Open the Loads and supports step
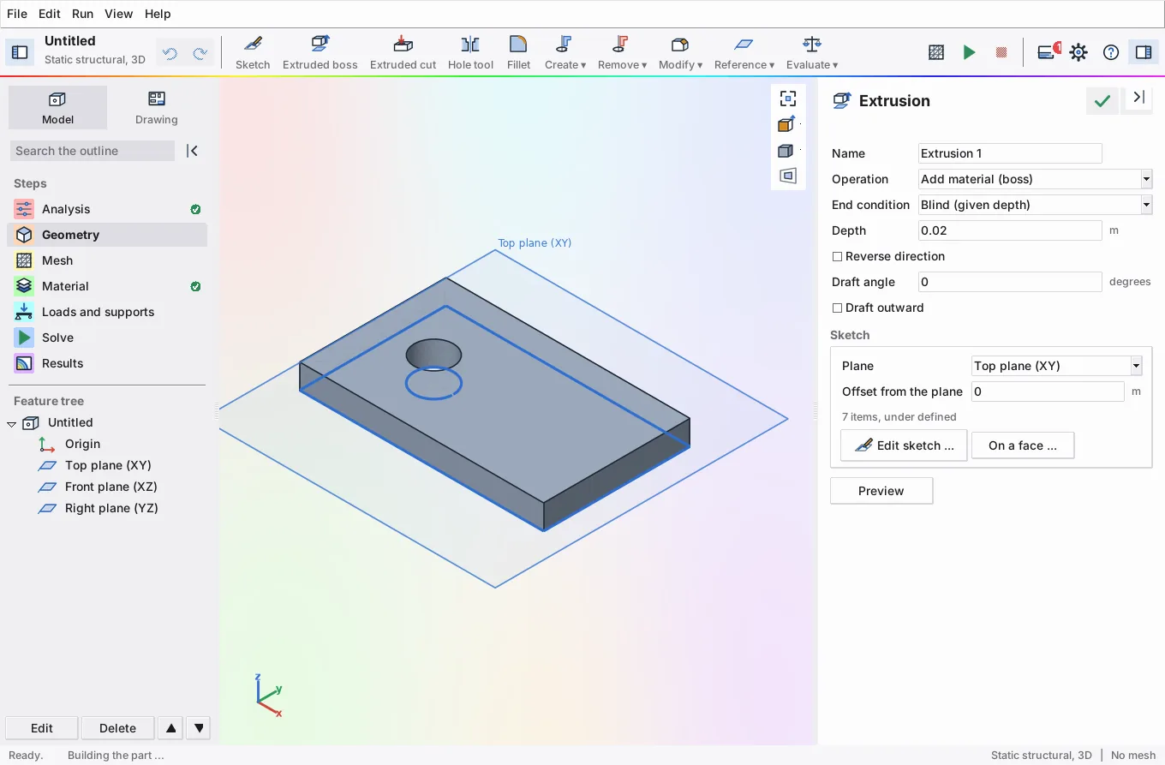1165x765 pixels. [x=107, y=312]
